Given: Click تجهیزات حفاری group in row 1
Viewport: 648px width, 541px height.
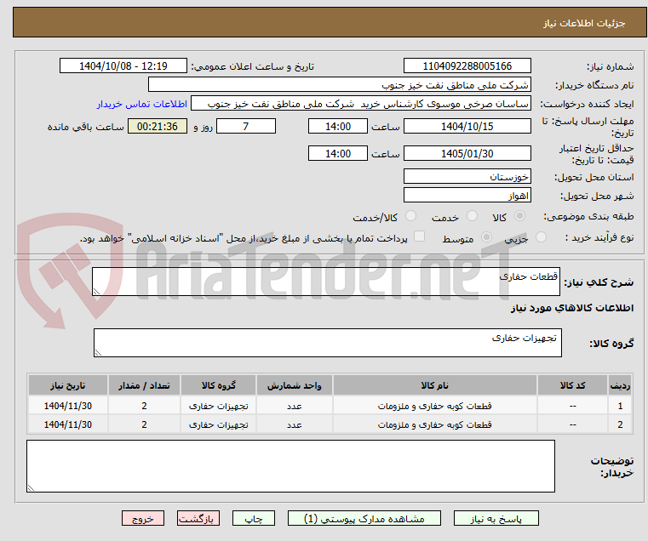Looking at the screenshot, I should coord(218,406).
